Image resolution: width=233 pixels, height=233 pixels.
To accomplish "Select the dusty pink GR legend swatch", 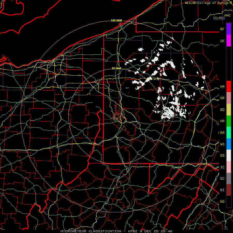I will (x=229, y=98).
